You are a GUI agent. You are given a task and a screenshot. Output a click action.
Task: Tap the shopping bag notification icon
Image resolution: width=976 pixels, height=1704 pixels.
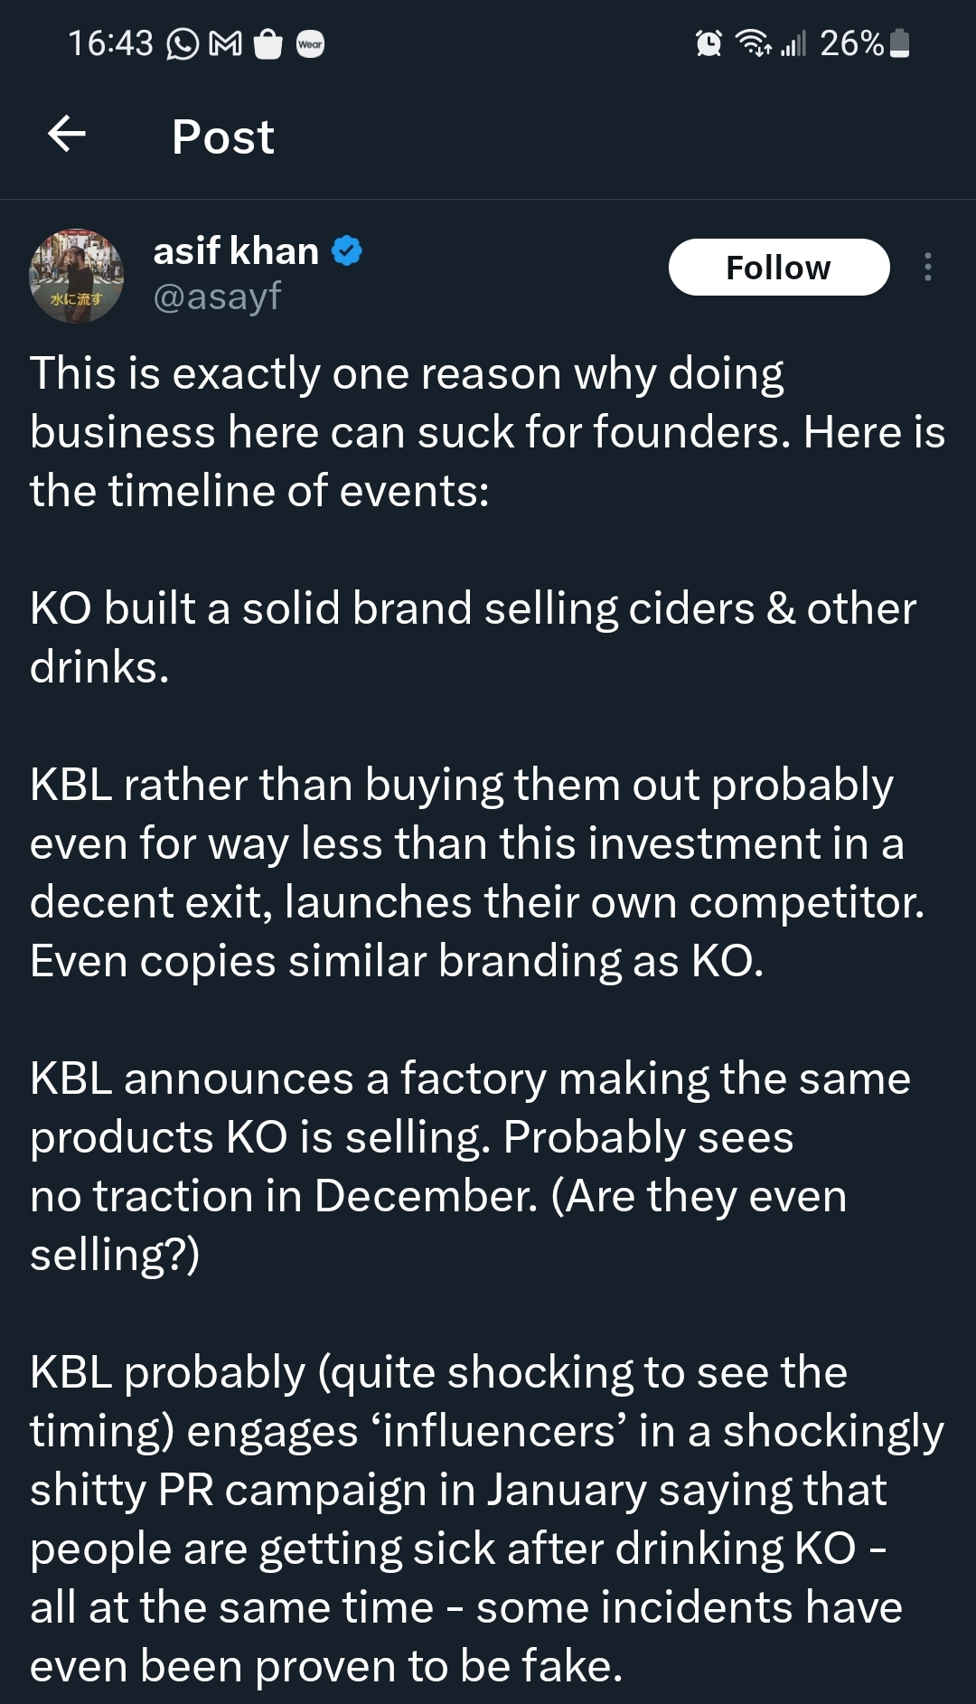(268, 43)
